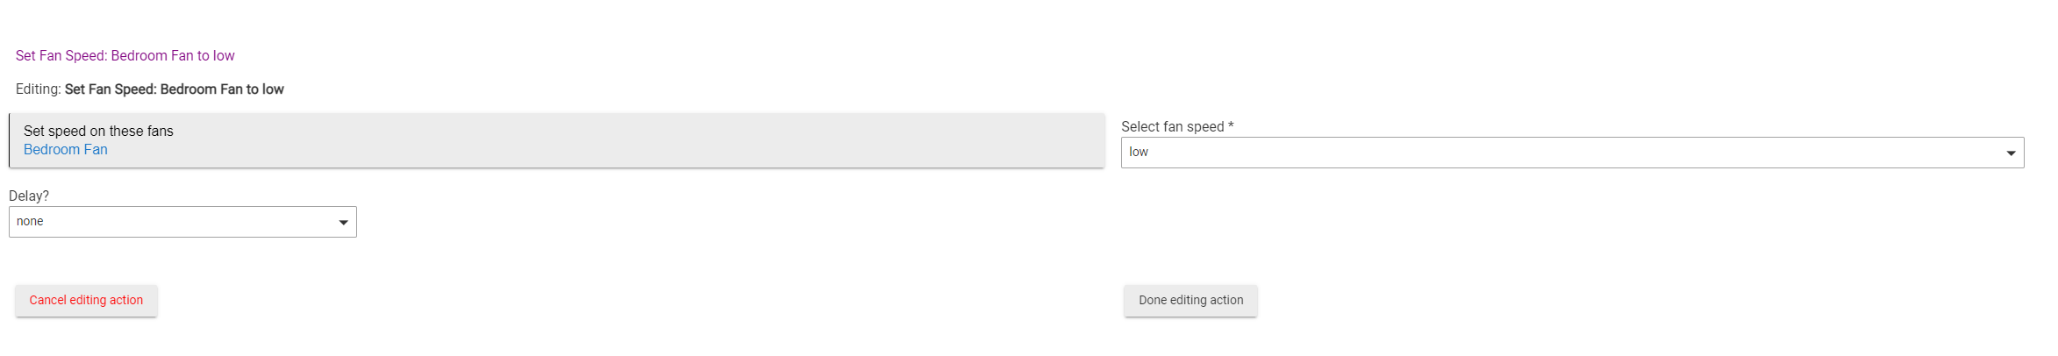Click the bold Editing action title text
This screenshot has height=356, width=2058.
174,89
